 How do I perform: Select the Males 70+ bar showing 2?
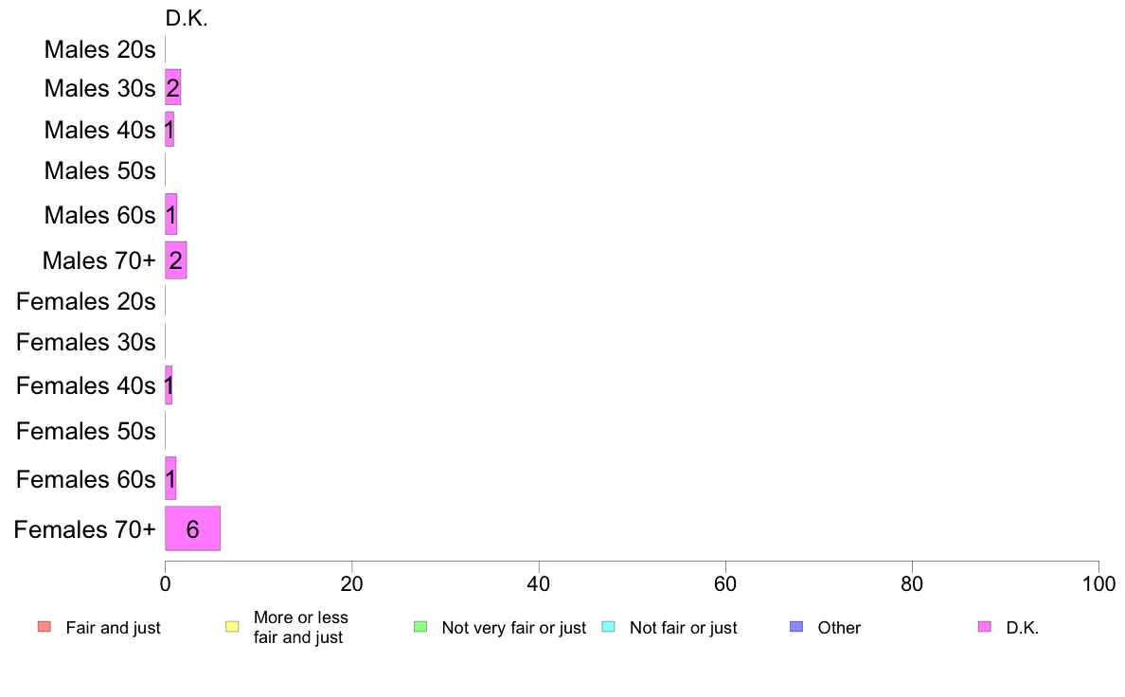click(x=176, y=259)
